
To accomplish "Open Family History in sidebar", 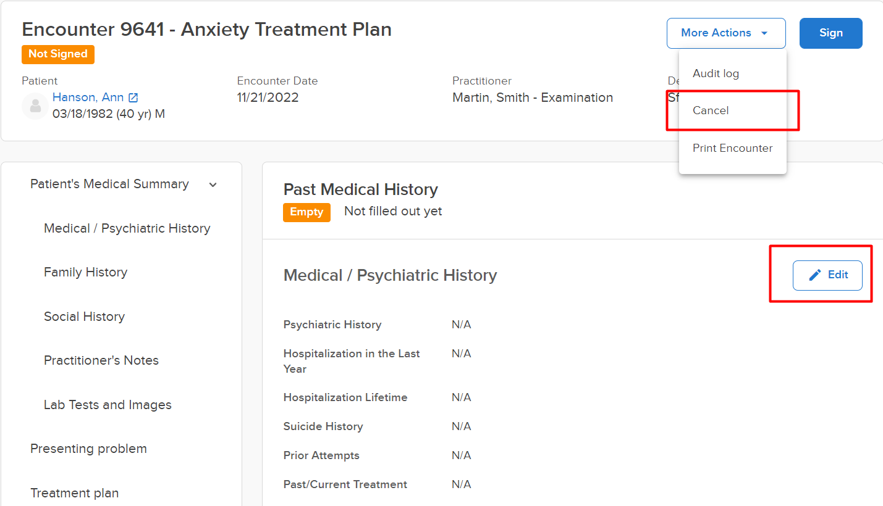I will (x=85, y=272).
